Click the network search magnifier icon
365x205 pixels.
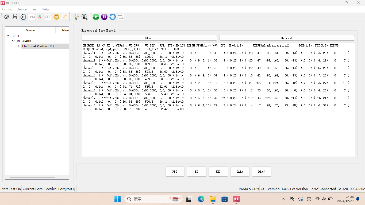click(84, 17)
